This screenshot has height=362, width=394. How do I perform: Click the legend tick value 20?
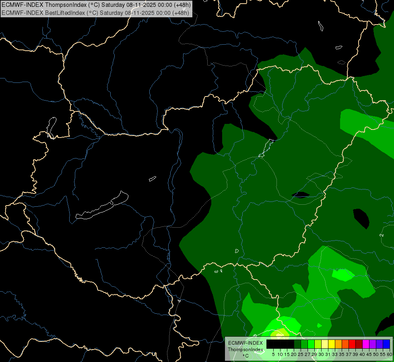[294, 354]
